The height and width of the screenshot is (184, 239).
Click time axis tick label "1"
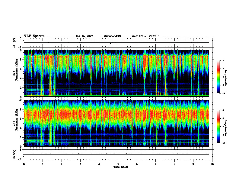[x=43, y=164]
